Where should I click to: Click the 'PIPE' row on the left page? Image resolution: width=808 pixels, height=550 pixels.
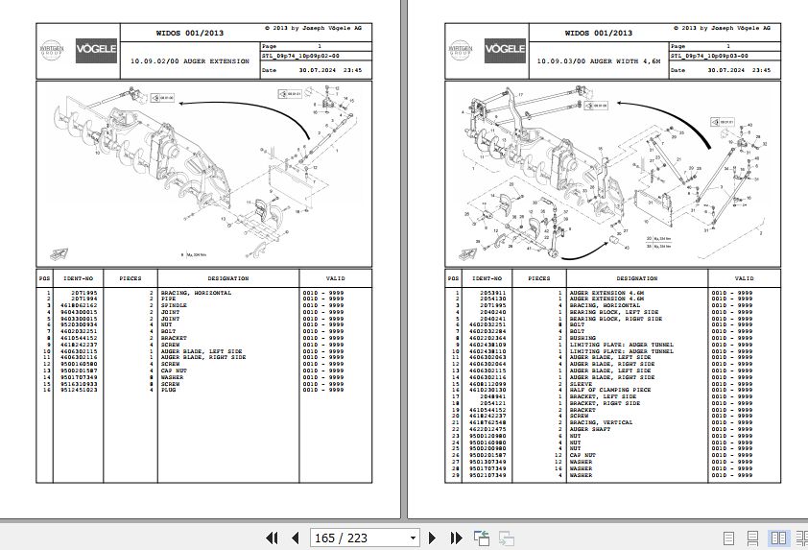(x=204, y=299)
